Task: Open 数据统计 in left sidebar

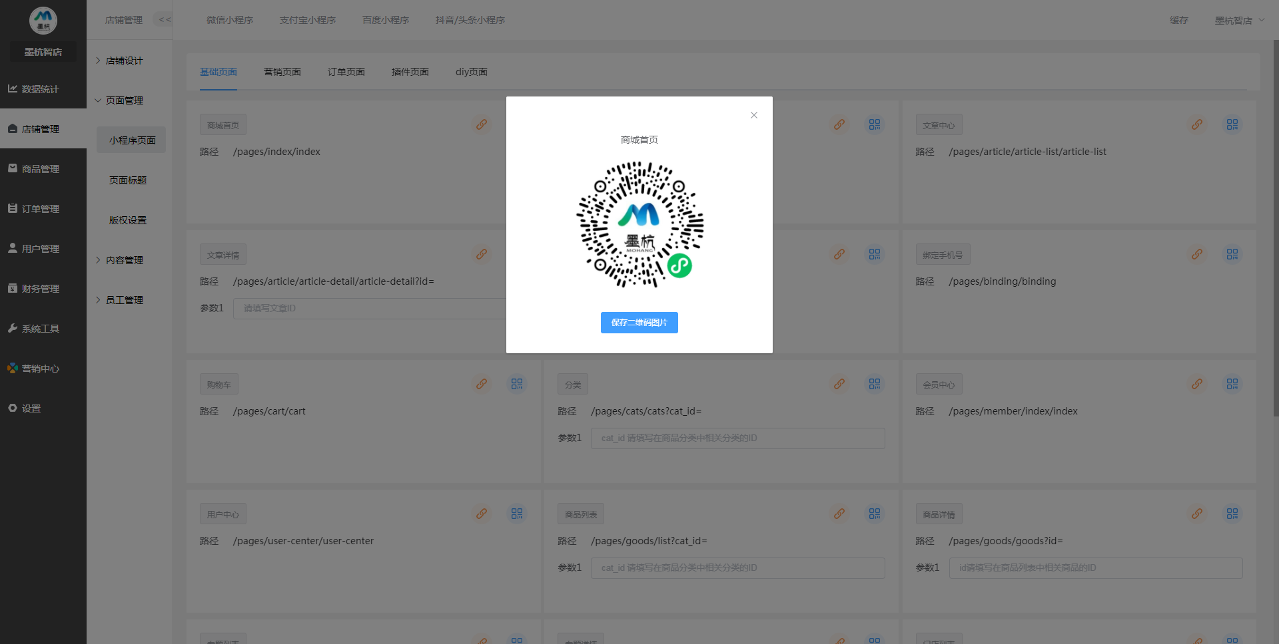Action: point(43,88)
